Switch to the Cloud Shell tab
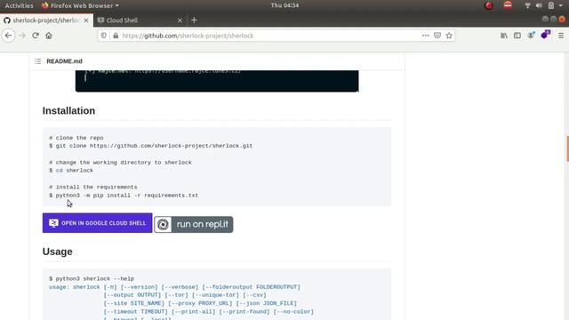 point(140,20)
